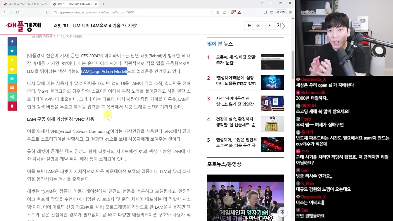Increase font size with large 가 button
393x221 pixels.
pyautogui.click(x=279, y=26)
